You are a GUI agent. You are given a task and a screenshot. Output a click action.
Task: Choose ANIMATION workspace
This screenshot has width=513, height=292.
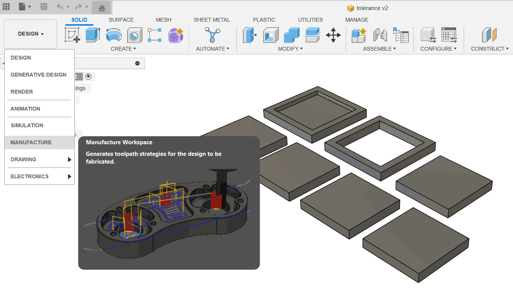pos(39,109)
